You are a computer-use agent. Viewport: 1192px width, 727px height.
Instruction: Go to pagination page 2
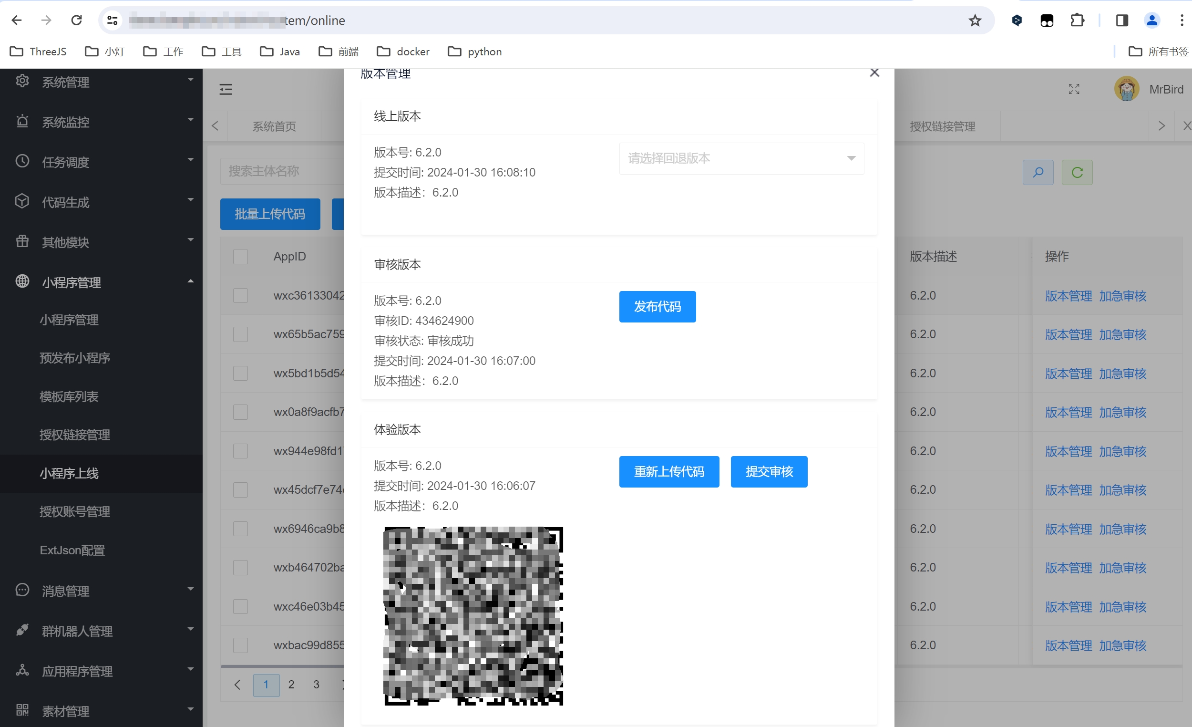[x=291, y=685]
